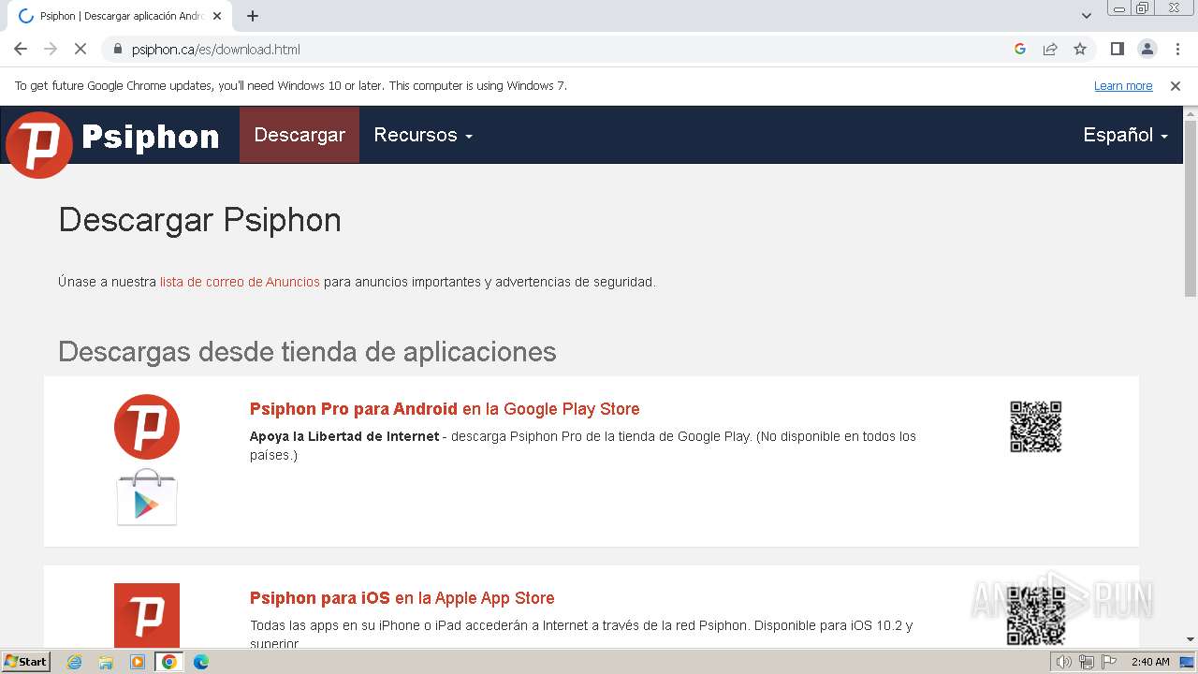
Task: Open Windows Media Player from taskbar
Action: tap(138, 662)
